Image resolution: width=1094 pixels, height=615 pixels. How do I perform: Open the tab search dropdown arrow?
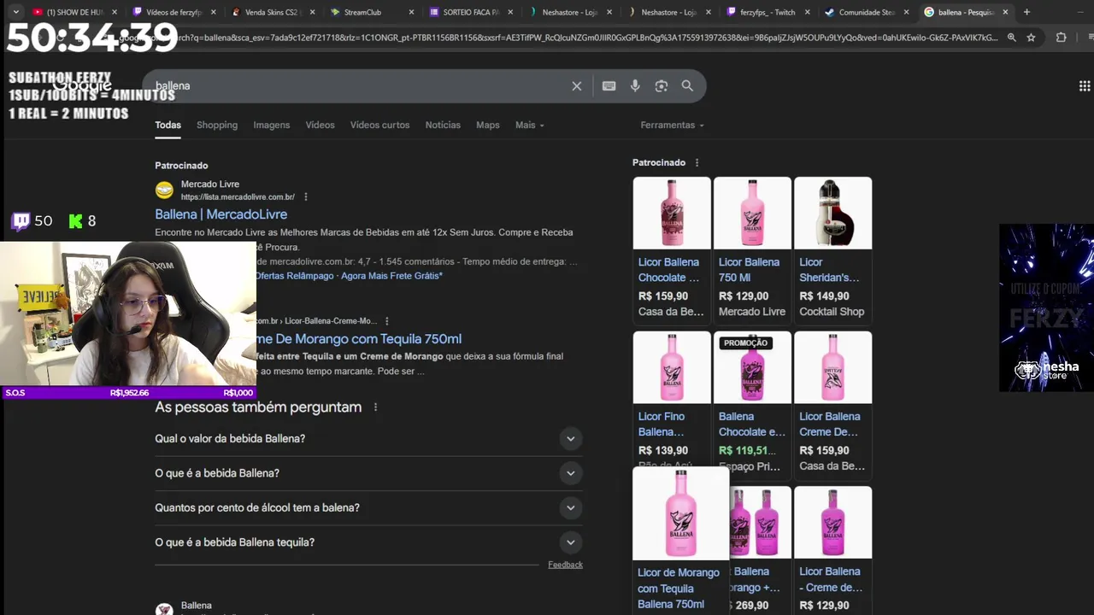click(15, 12)
